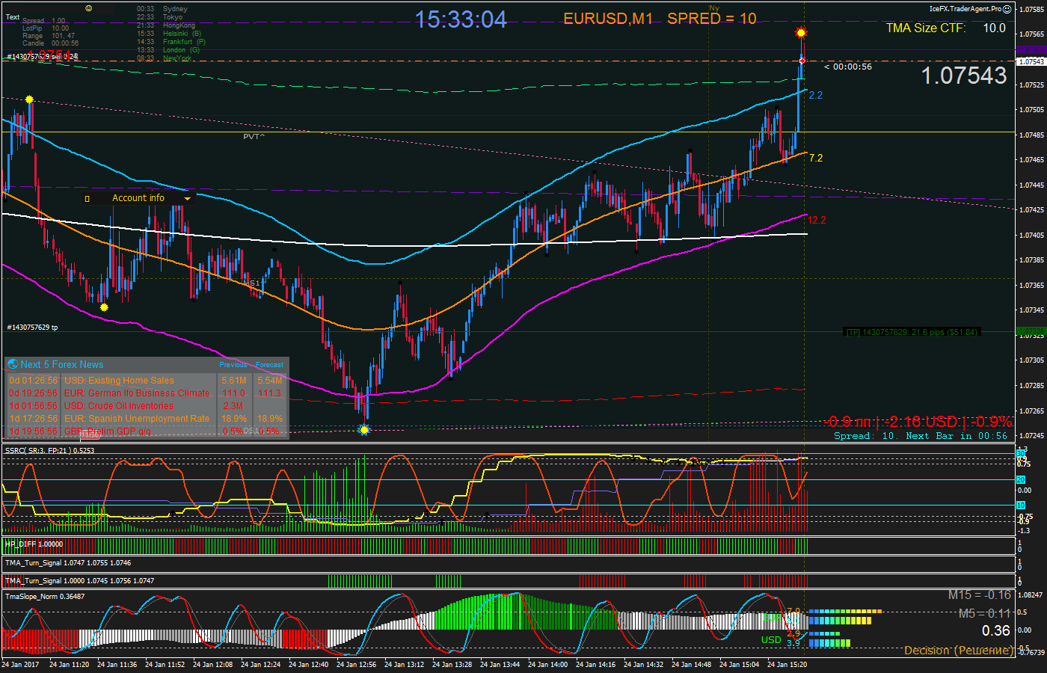This screenshot has height=673, width=1047.
Task: Click the Decision (Решение) label
Action: (959, 651)
